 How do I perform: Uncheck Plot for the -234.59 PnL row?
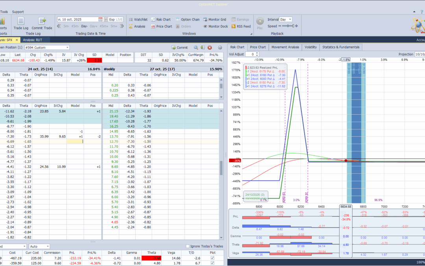tap(213, 263)
